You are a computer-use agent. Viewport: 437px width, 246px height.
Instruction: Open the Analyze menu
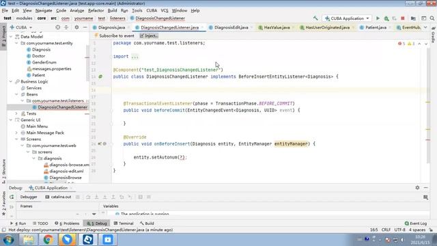pyautogui.click(x=77, y=11)
